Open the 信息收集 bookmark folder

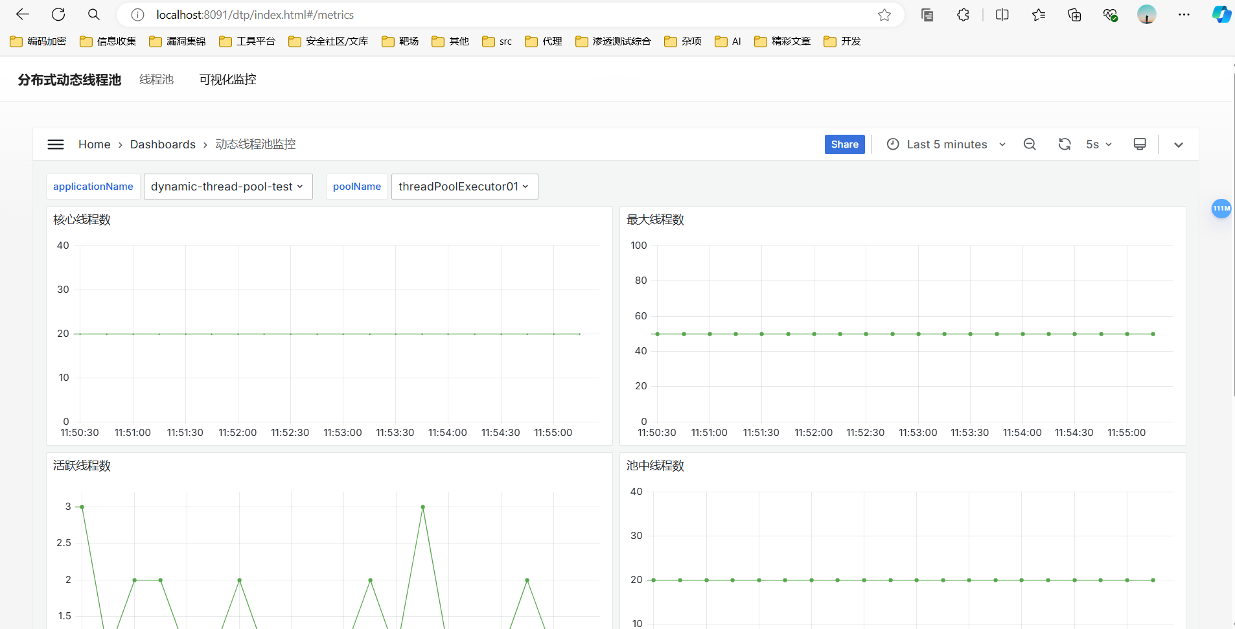point(108,41)
